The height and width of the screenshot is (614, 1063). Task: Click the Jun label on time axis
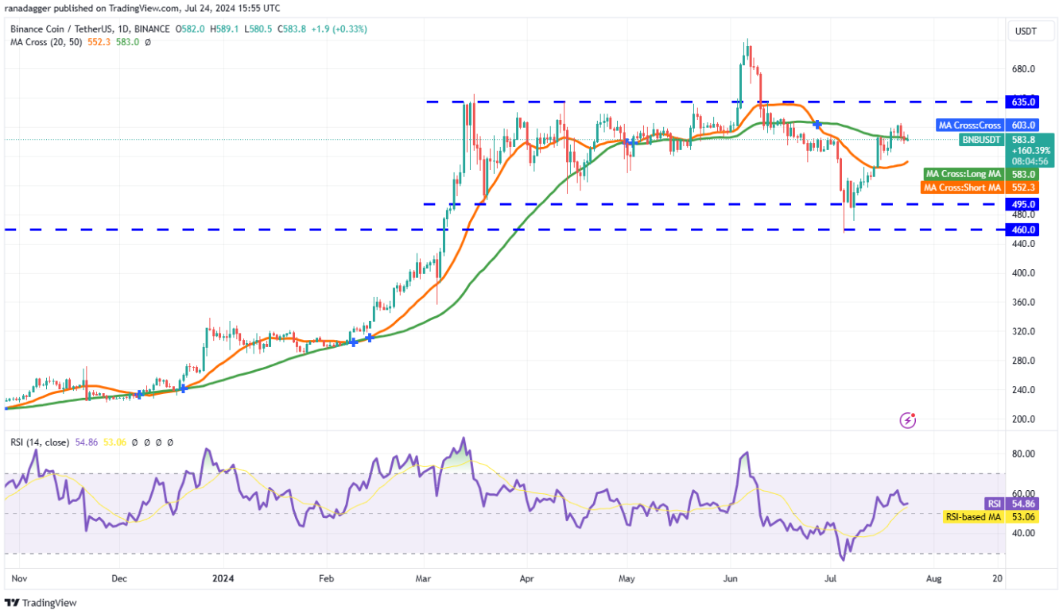[x=731, y=580]
